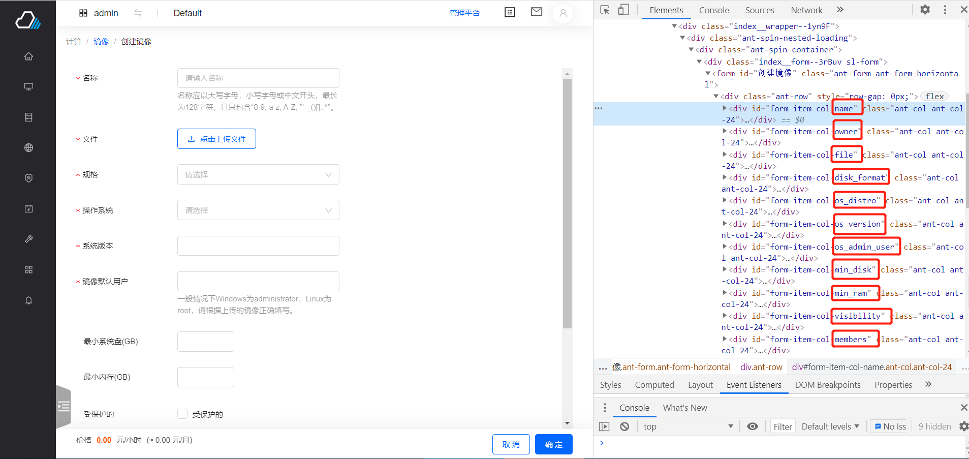The image size is (969, 459).
Task: Click the home icon in the left sidebar
Action: (28, 56)
